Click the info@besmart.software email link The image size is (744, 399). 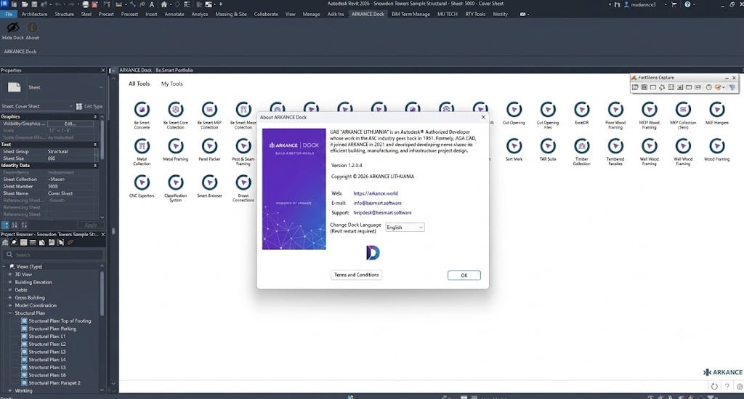pos(377,203)
